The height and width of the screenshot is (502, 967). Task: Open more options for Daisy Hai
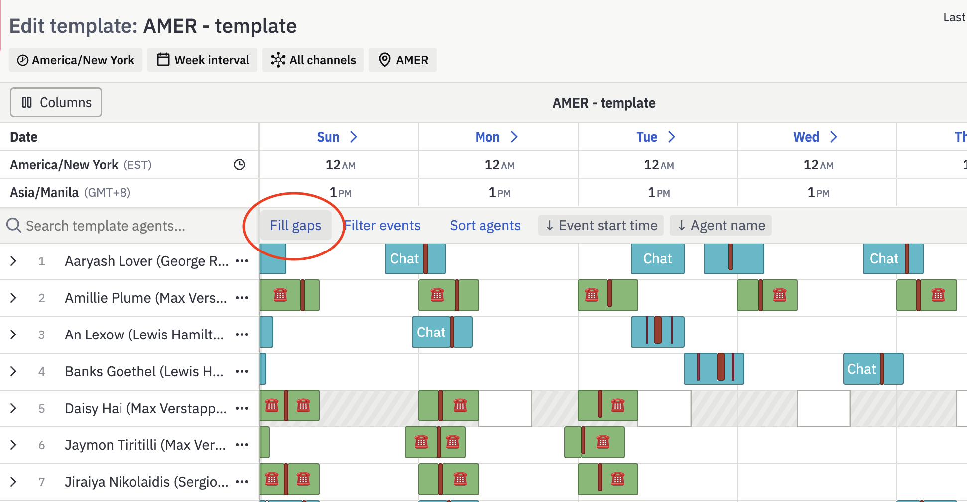[242, 408]
